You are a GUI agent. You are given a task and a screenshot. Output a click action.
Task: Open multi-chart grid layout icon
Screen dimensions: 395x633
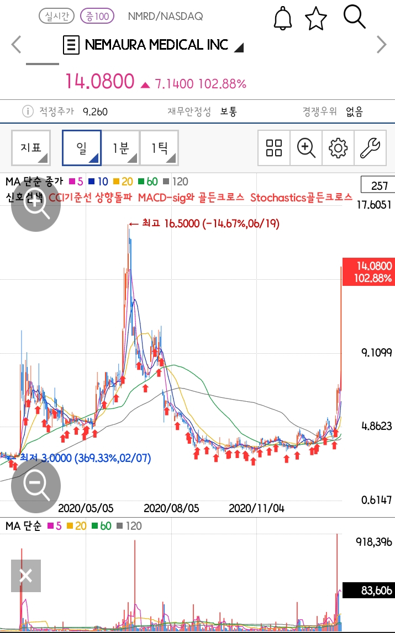click(273, 148)
